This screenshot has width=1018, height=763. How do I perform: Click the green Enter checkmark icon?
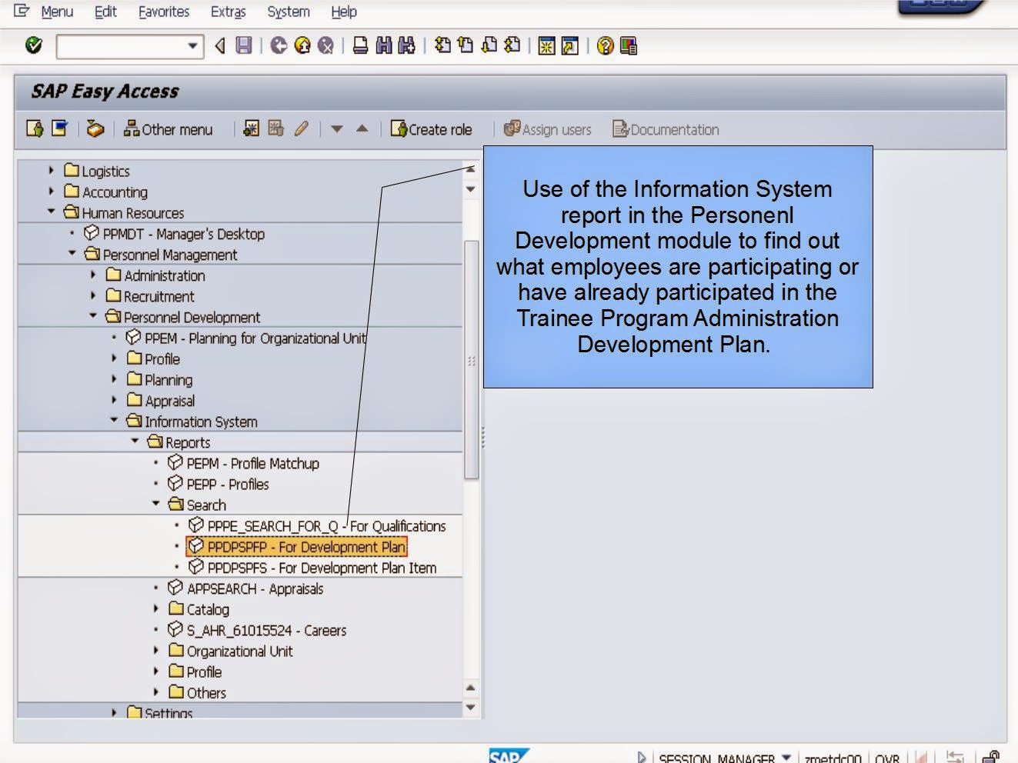(x=32, y=46)
